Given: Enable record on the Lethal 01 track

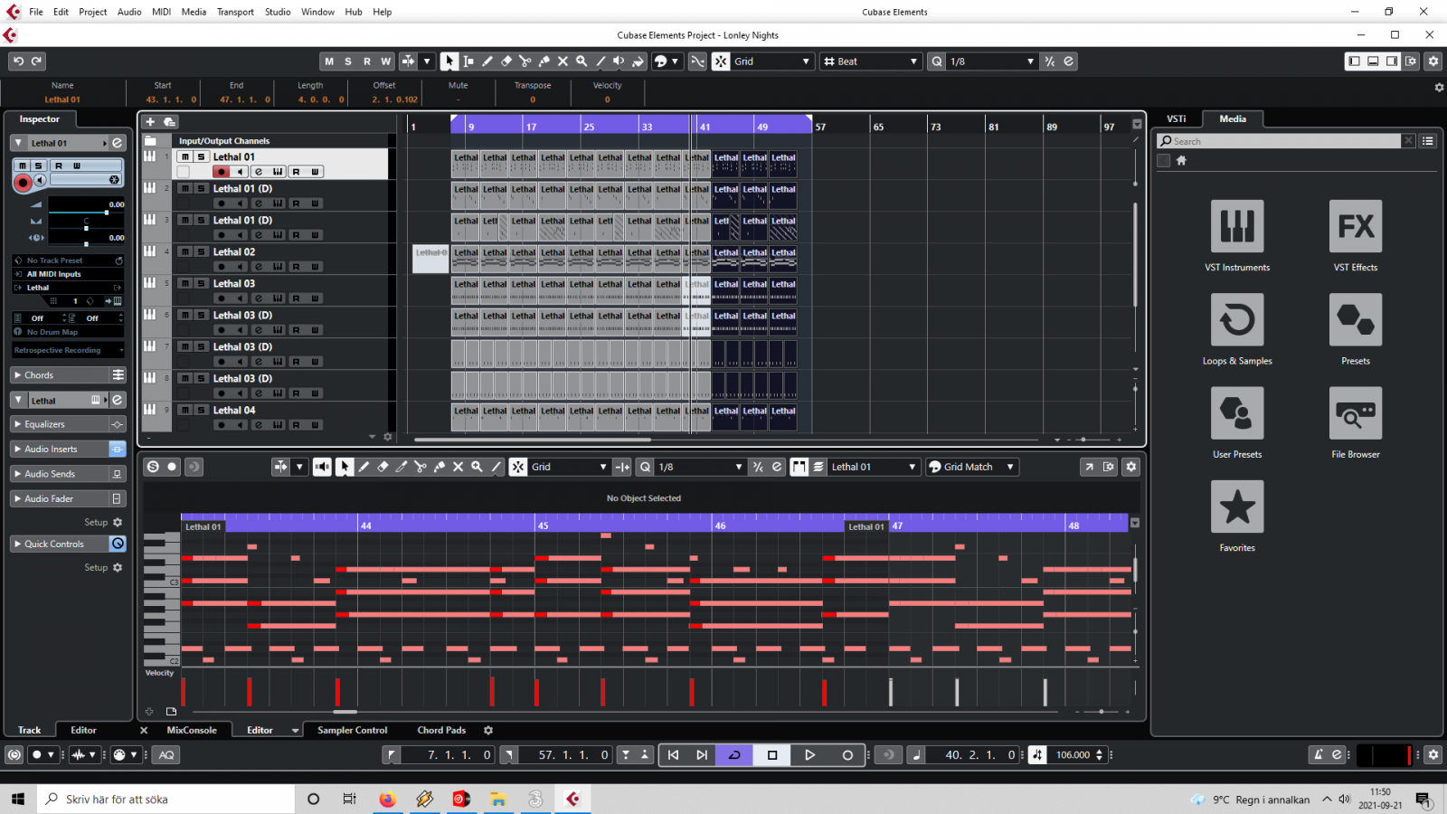Looking at the screenshot, I should (x=223, y=171).
